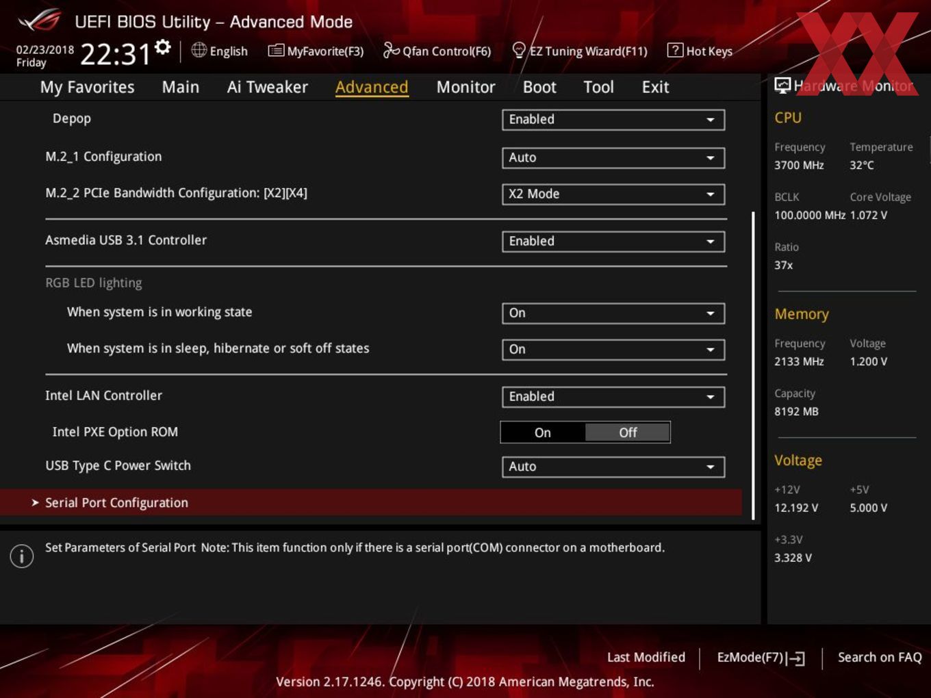Open the Intel LAN Controller dropdown
The image size is (931, 698).
[x=613, y=397]
